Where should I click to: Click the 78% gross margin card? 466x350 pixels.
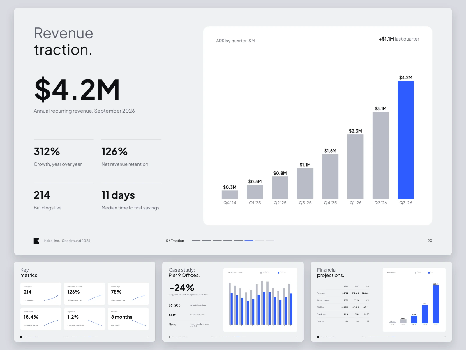click(128, 294)
